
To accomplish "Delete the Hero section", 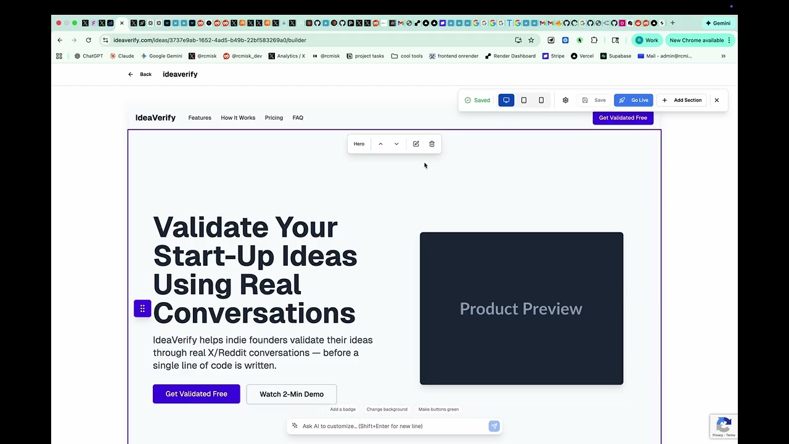I will [431, 144].
